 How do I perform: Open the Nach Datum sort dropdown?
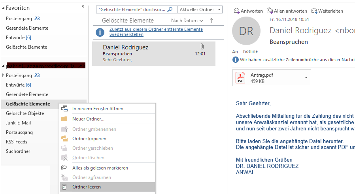point(187,21)
